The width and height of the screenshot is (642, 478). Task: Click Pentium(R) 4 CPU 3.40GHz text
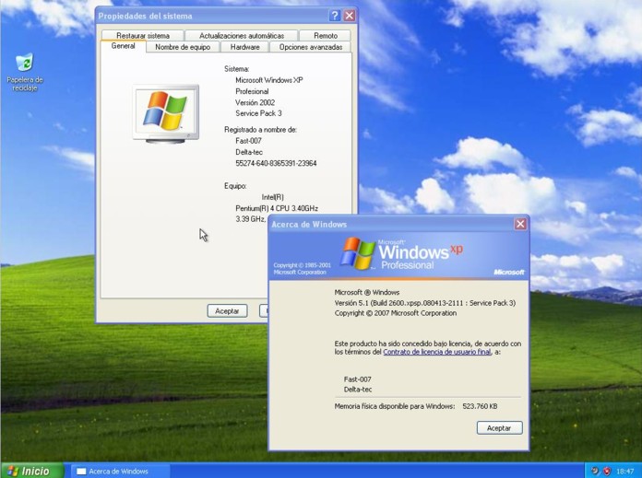[277, 208]
